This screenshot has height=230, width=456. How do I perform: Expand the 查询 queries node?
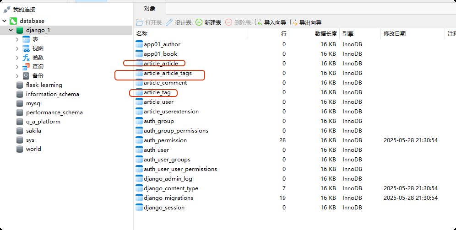pos(17,67)
